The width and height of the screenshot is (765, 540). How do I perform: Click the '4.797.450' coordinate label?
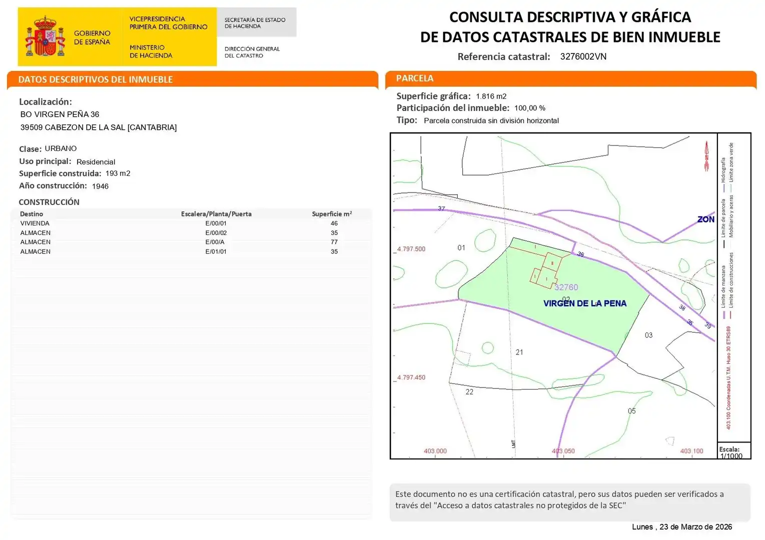411,377
